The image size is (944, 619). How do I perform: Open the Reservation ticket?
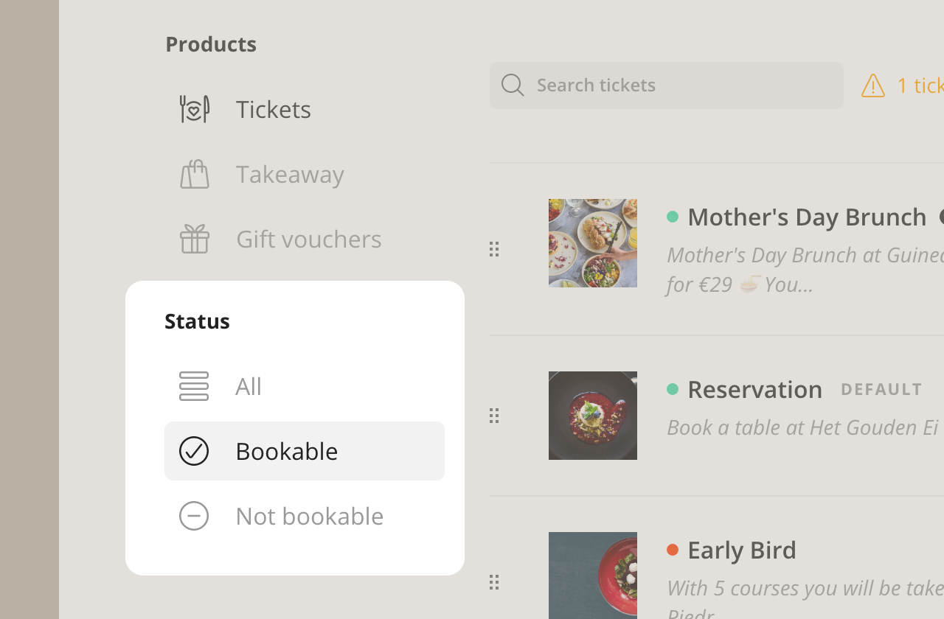[x=754, y=389]
